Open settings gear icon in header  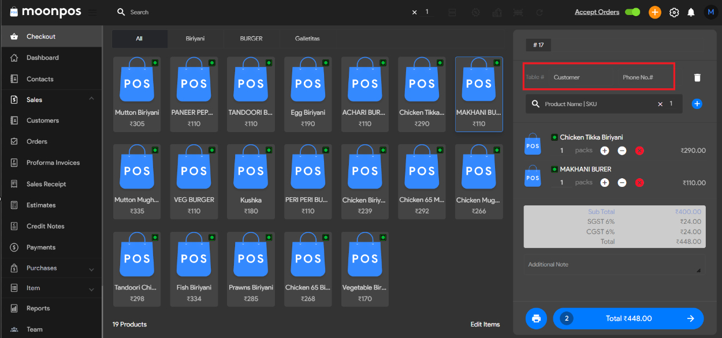pos(673,12)
